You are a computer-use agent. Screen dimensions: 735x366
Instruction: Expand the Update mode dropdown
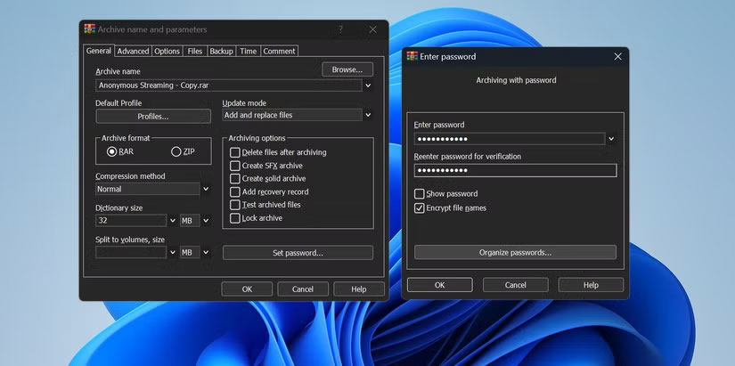368,115
